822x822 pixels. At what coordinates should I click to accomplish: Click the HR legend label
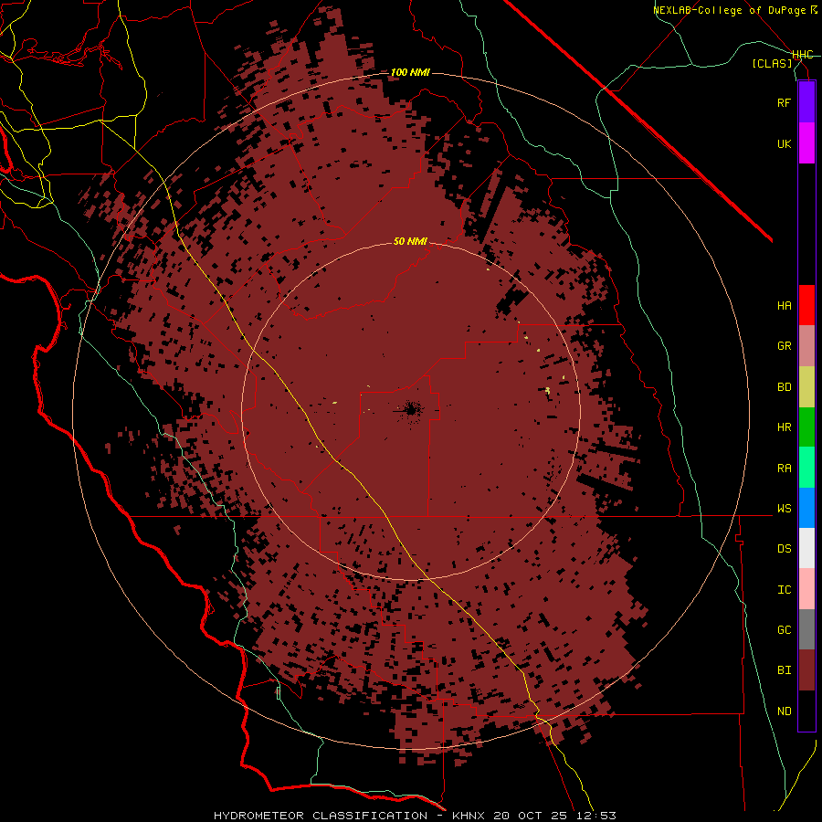[x=784, y=427]
